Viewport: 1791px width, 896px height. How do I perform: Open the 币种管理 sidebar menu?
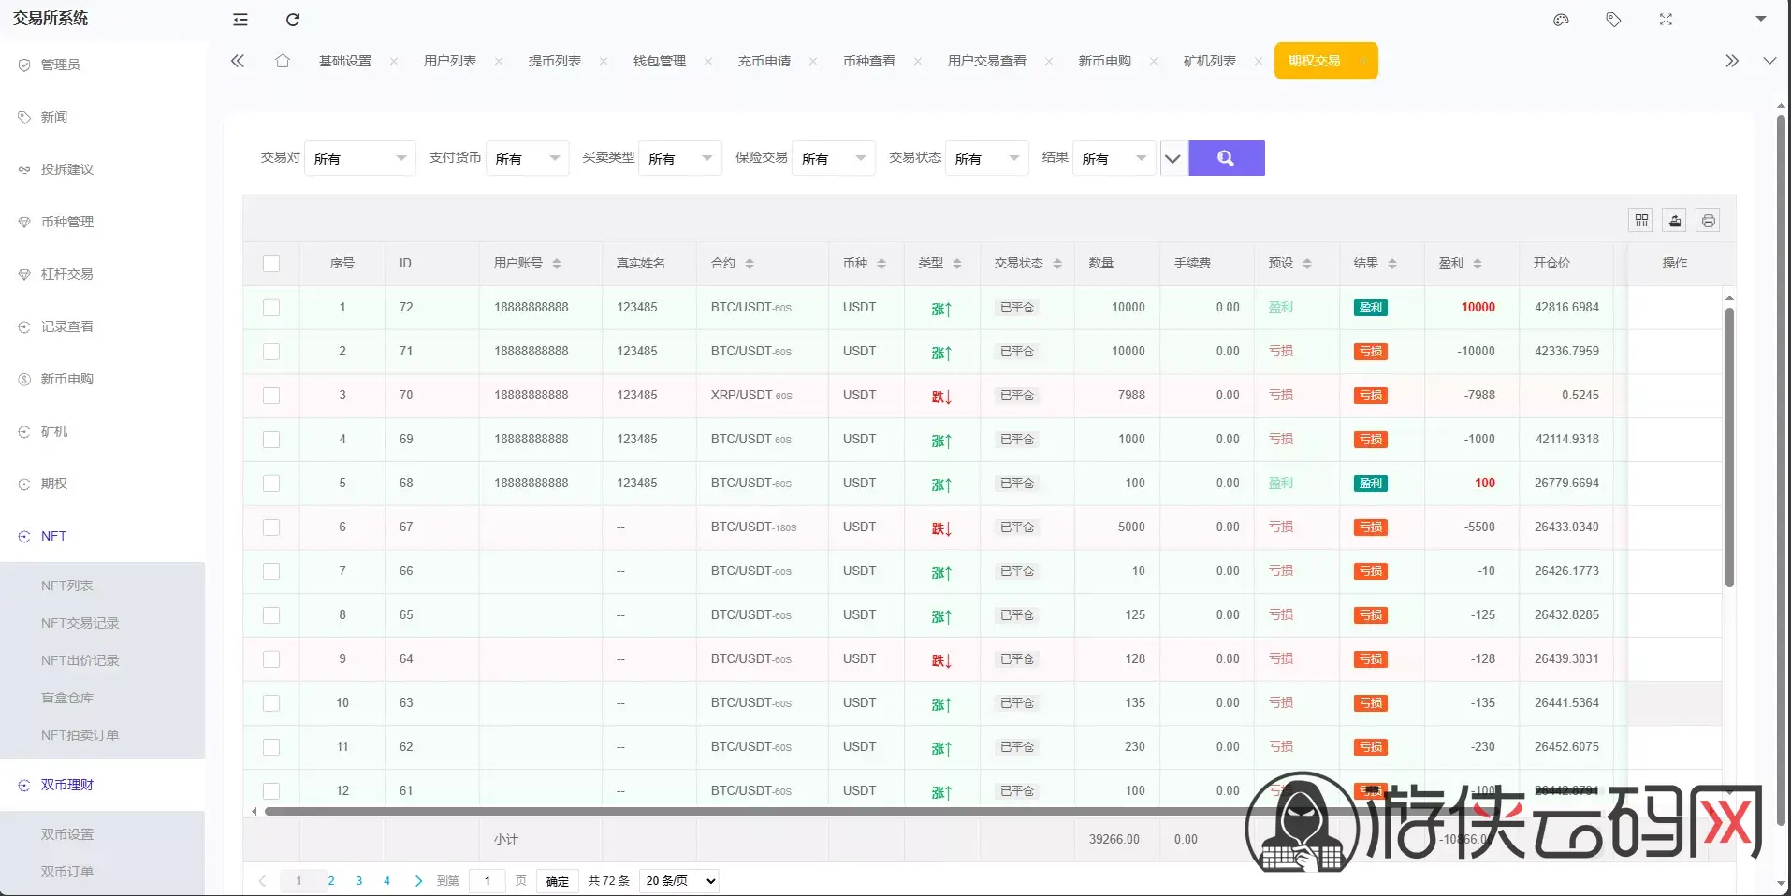(x=67, y=222)
